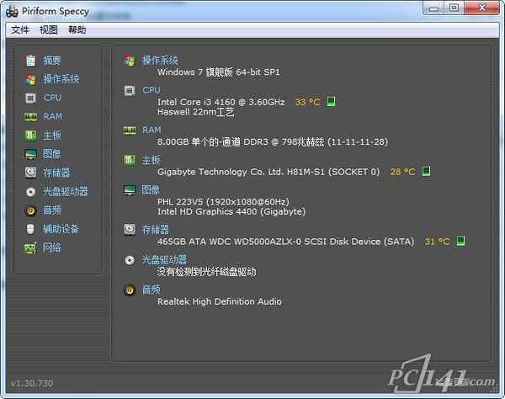Click the 辅助设备 mouse icon in sidebar

[x=30, y=229]
